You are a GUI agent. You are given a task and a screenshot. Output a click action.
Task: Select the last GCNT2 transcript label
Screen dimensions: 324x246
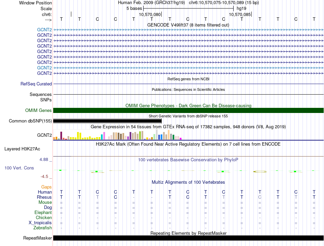click(44, 73)
